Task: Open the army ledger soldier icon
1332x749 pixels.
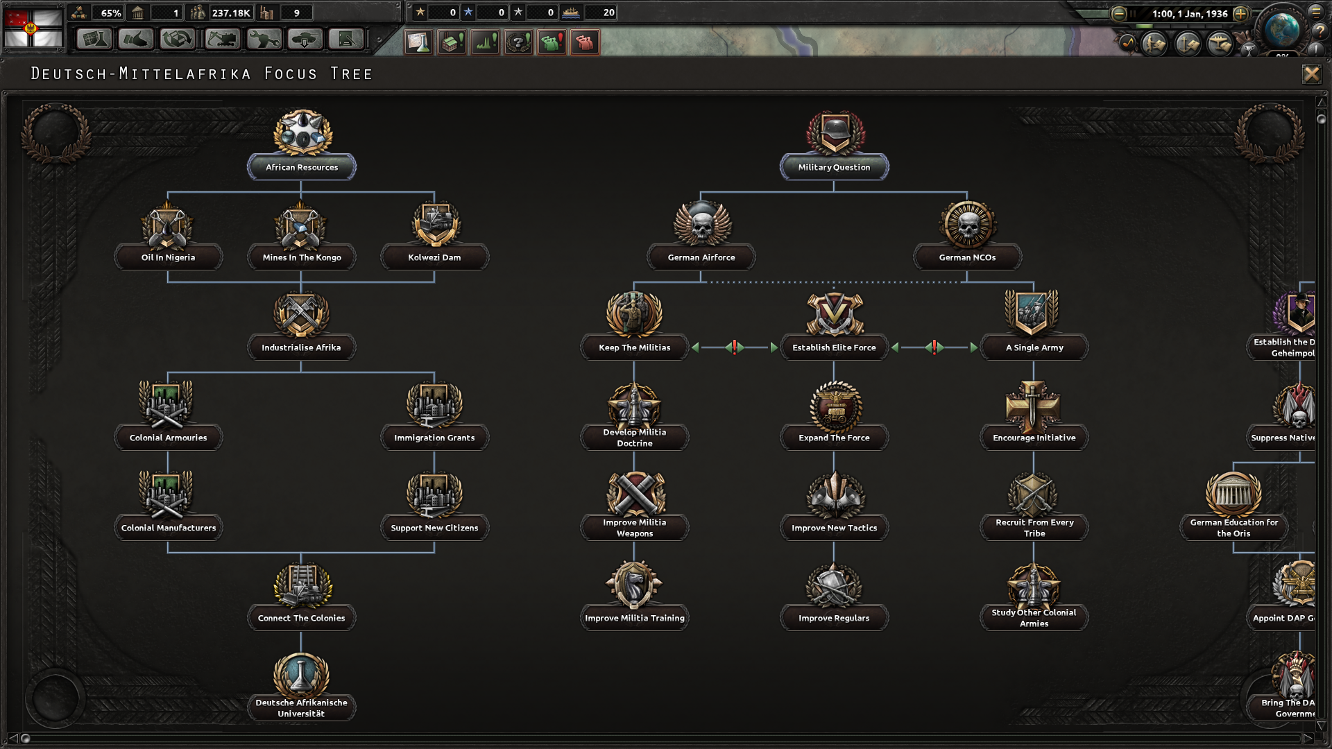Action: (1155, 44)
